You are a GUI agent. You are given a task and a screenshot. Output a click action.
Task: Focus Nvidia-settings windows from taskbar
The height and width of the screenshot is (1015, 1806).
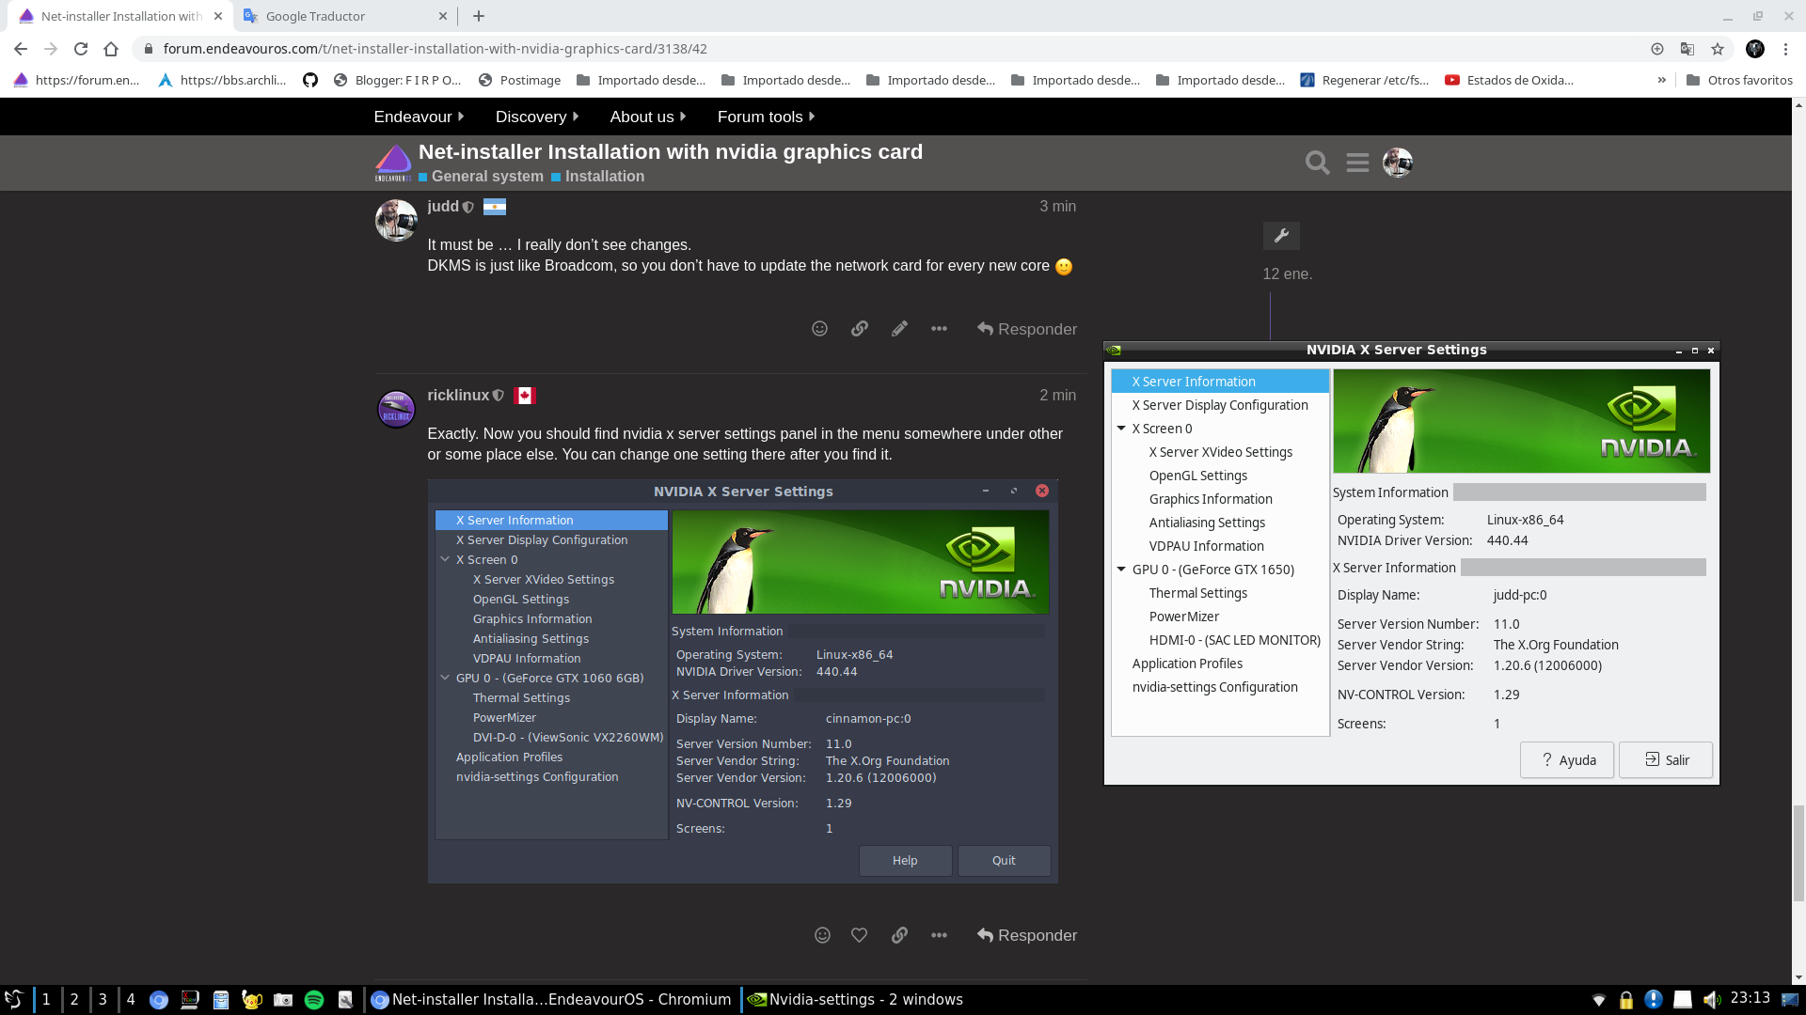click(856, 1000)
